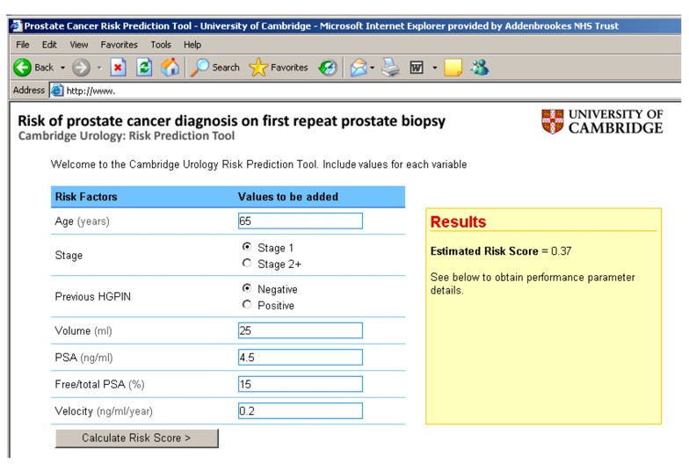Image resolution: width=689 pixels, height=471 pixels.
Task: Click the University of Cambridge crest logo
Action: (552, 121)
